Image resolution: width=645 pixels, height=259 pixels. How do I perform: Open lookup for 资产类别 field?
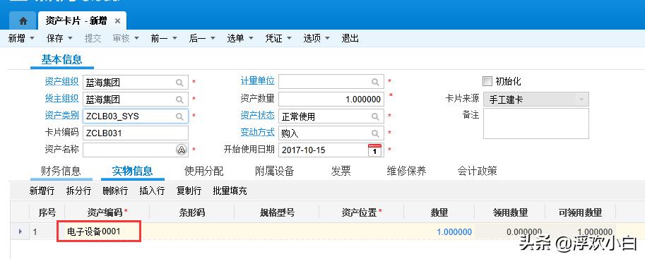pyautogui.click(x=179, y=116)
